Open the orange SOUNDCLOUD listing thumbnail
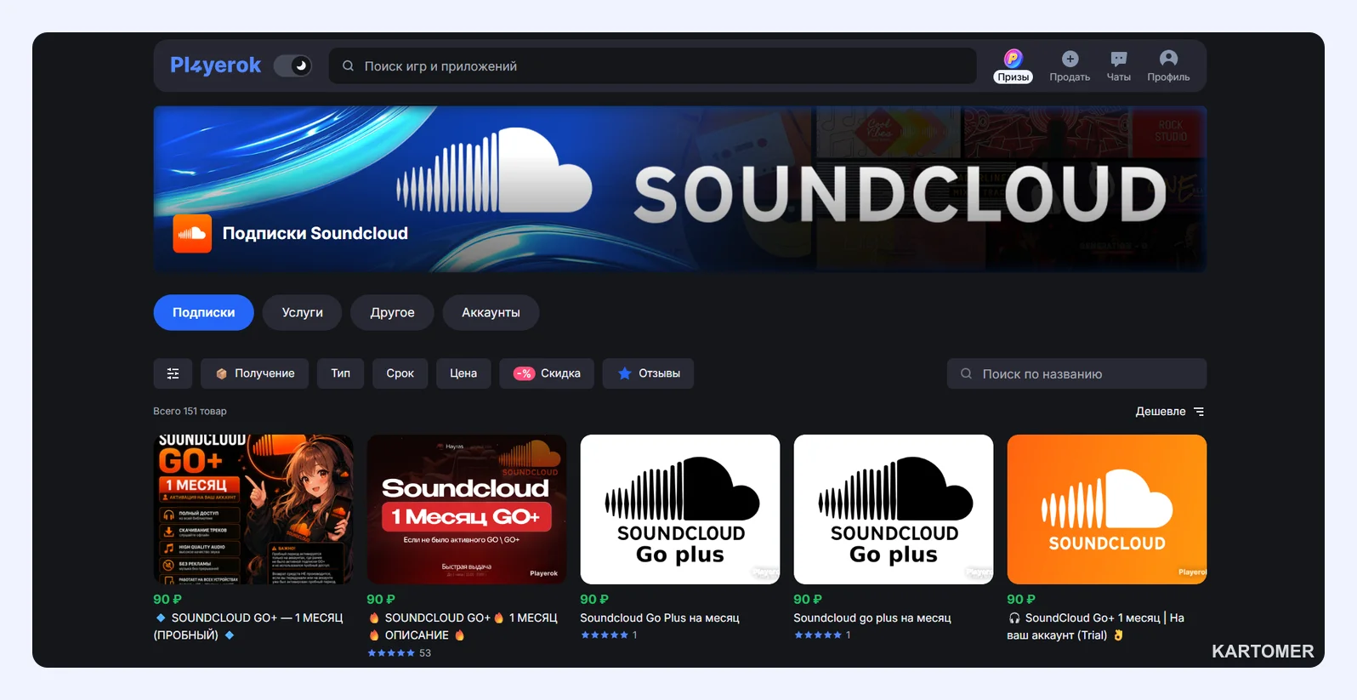The image size is (1357, 700). point(1106,509)
